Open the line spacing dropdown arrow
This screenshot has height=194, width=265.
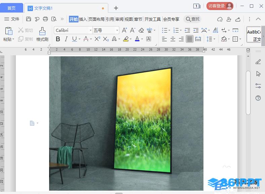(x=215, y=39)
